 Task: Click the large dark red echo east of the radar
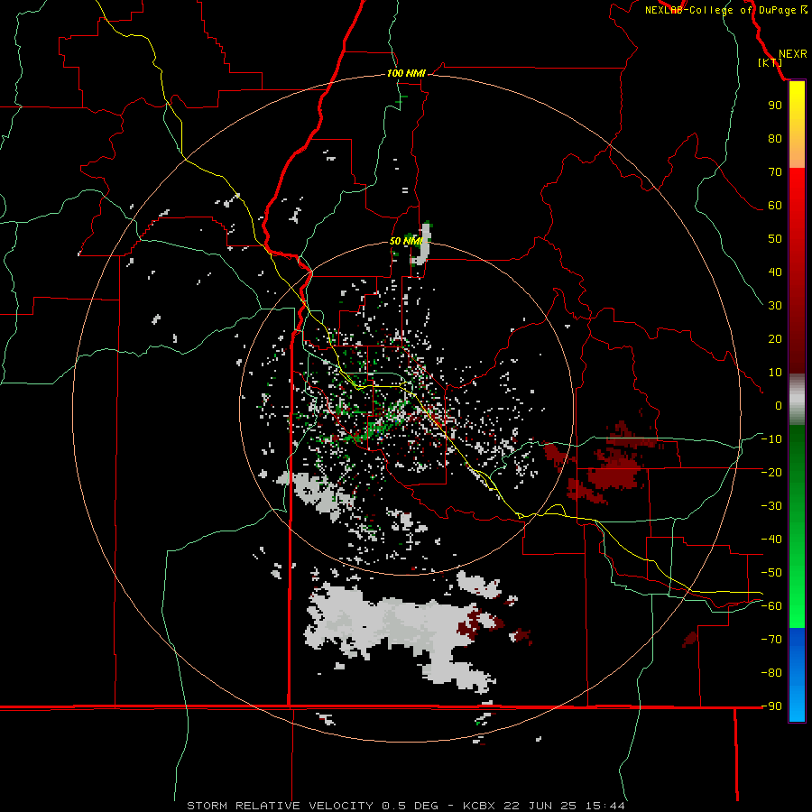click(x=616, y=471)
